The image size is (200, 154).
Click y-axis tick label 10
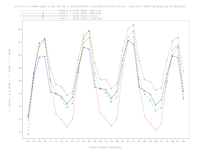[x=19, y=119]
